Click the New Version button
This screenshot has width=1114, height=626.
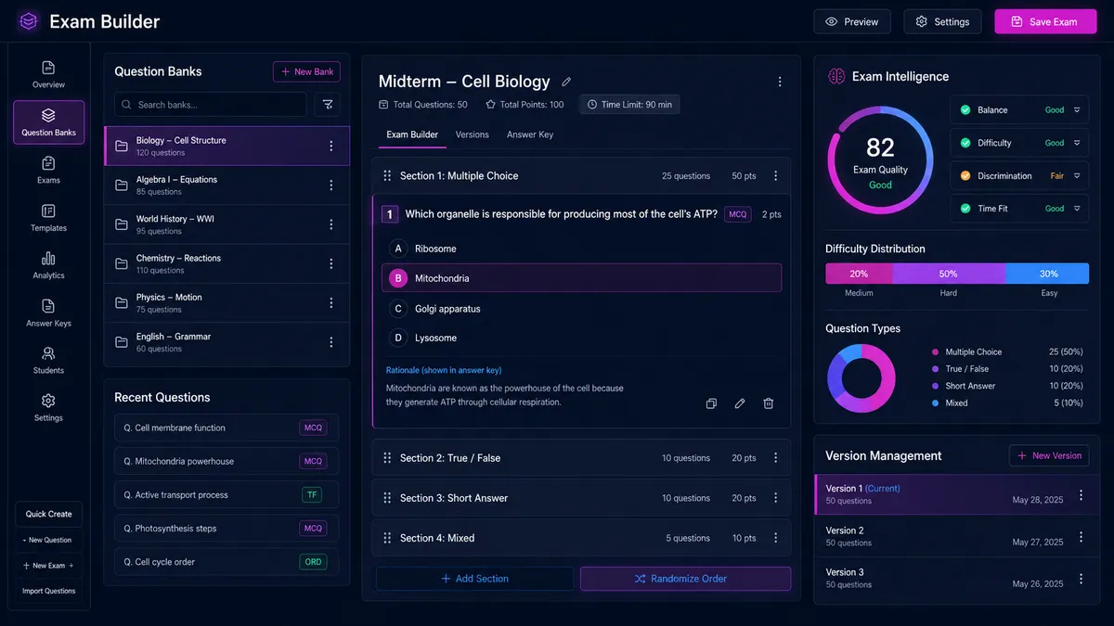pyautogui.click(x=1049, y=455)
